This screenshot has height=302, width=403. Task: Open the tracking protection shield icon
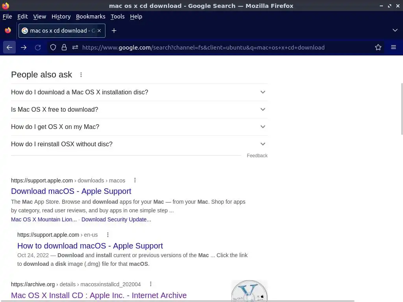point(53,47)
